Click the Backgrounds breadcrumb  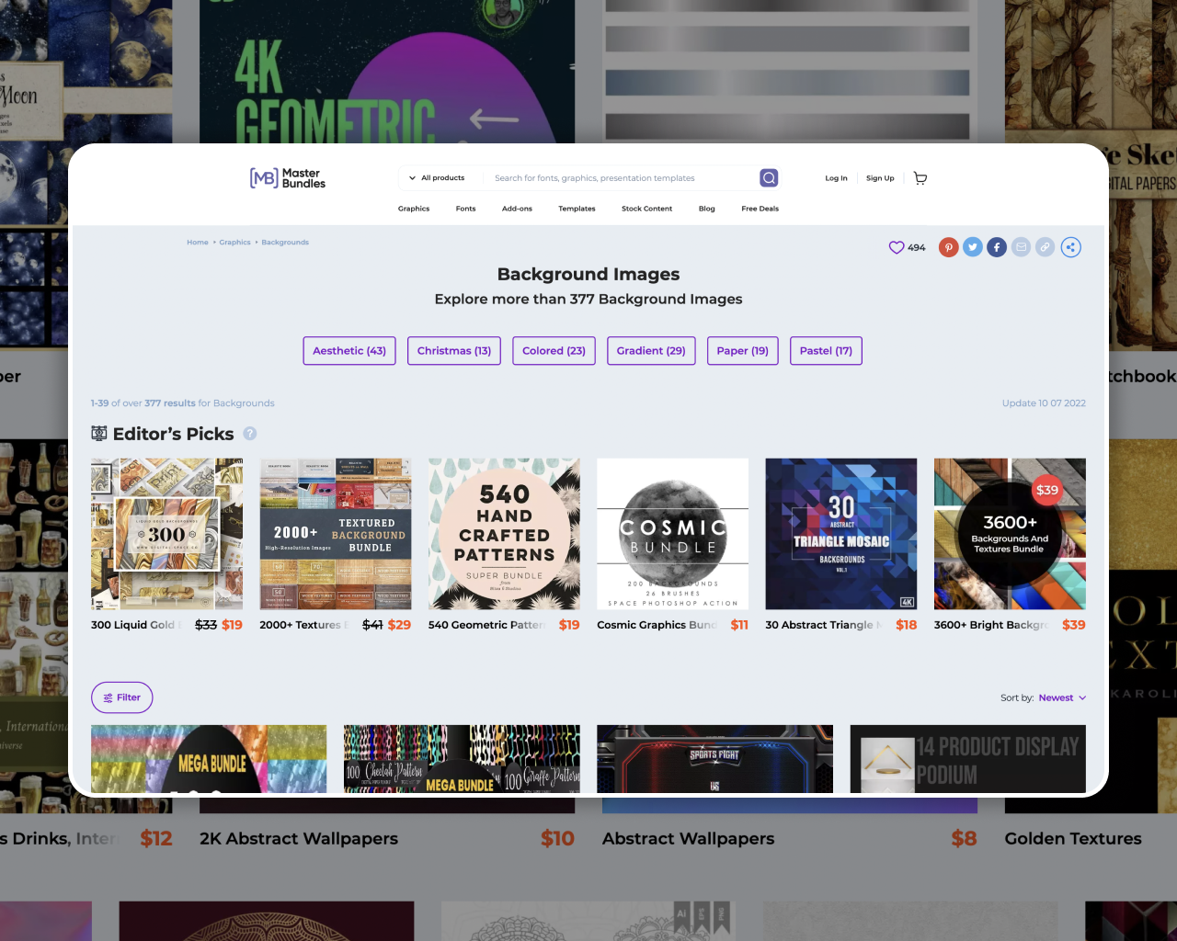coord(285,243)
